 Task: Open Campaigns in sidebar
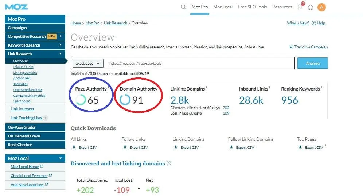pyautogui.click(x=35, y=28)
